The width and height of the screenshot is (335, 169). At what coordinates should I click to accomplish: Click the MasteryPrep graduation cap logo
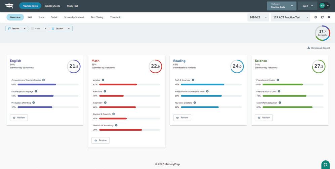(9, 6)
